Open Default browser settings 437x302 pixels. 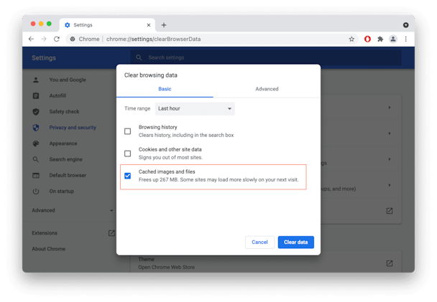(x=68, y=175)
